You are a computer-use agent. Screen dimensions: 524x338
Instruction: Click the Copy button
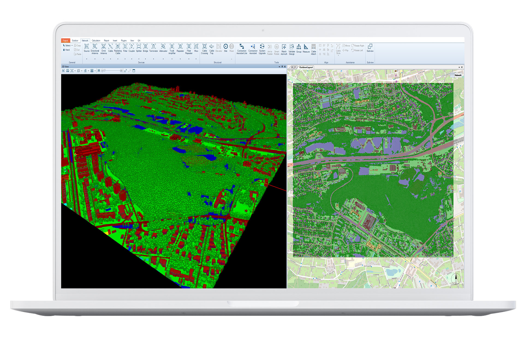pyautogui.click(x=78, y=46)
